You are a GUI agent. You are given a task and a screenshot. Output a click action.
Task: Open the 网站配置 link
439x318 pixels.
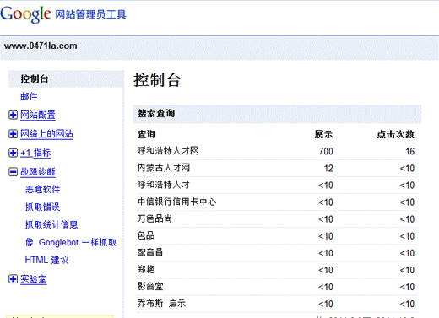[38, 115]
